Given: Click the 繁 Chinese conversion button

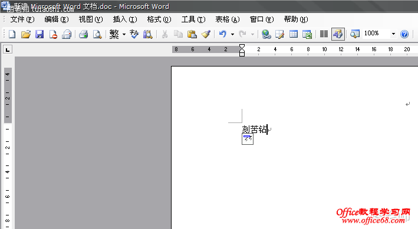Looking at the screenshot, I should pyautogui.click(x=114, y=34).
